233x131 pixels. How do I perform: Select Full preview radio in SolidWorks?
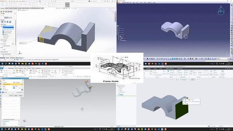[3, 34]
